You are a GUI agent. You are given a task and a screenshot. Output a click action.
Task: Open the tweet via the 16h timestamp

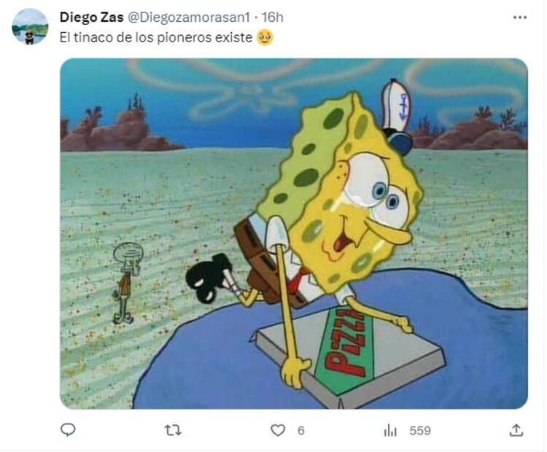pyautogui.click(x=273, y=17)
